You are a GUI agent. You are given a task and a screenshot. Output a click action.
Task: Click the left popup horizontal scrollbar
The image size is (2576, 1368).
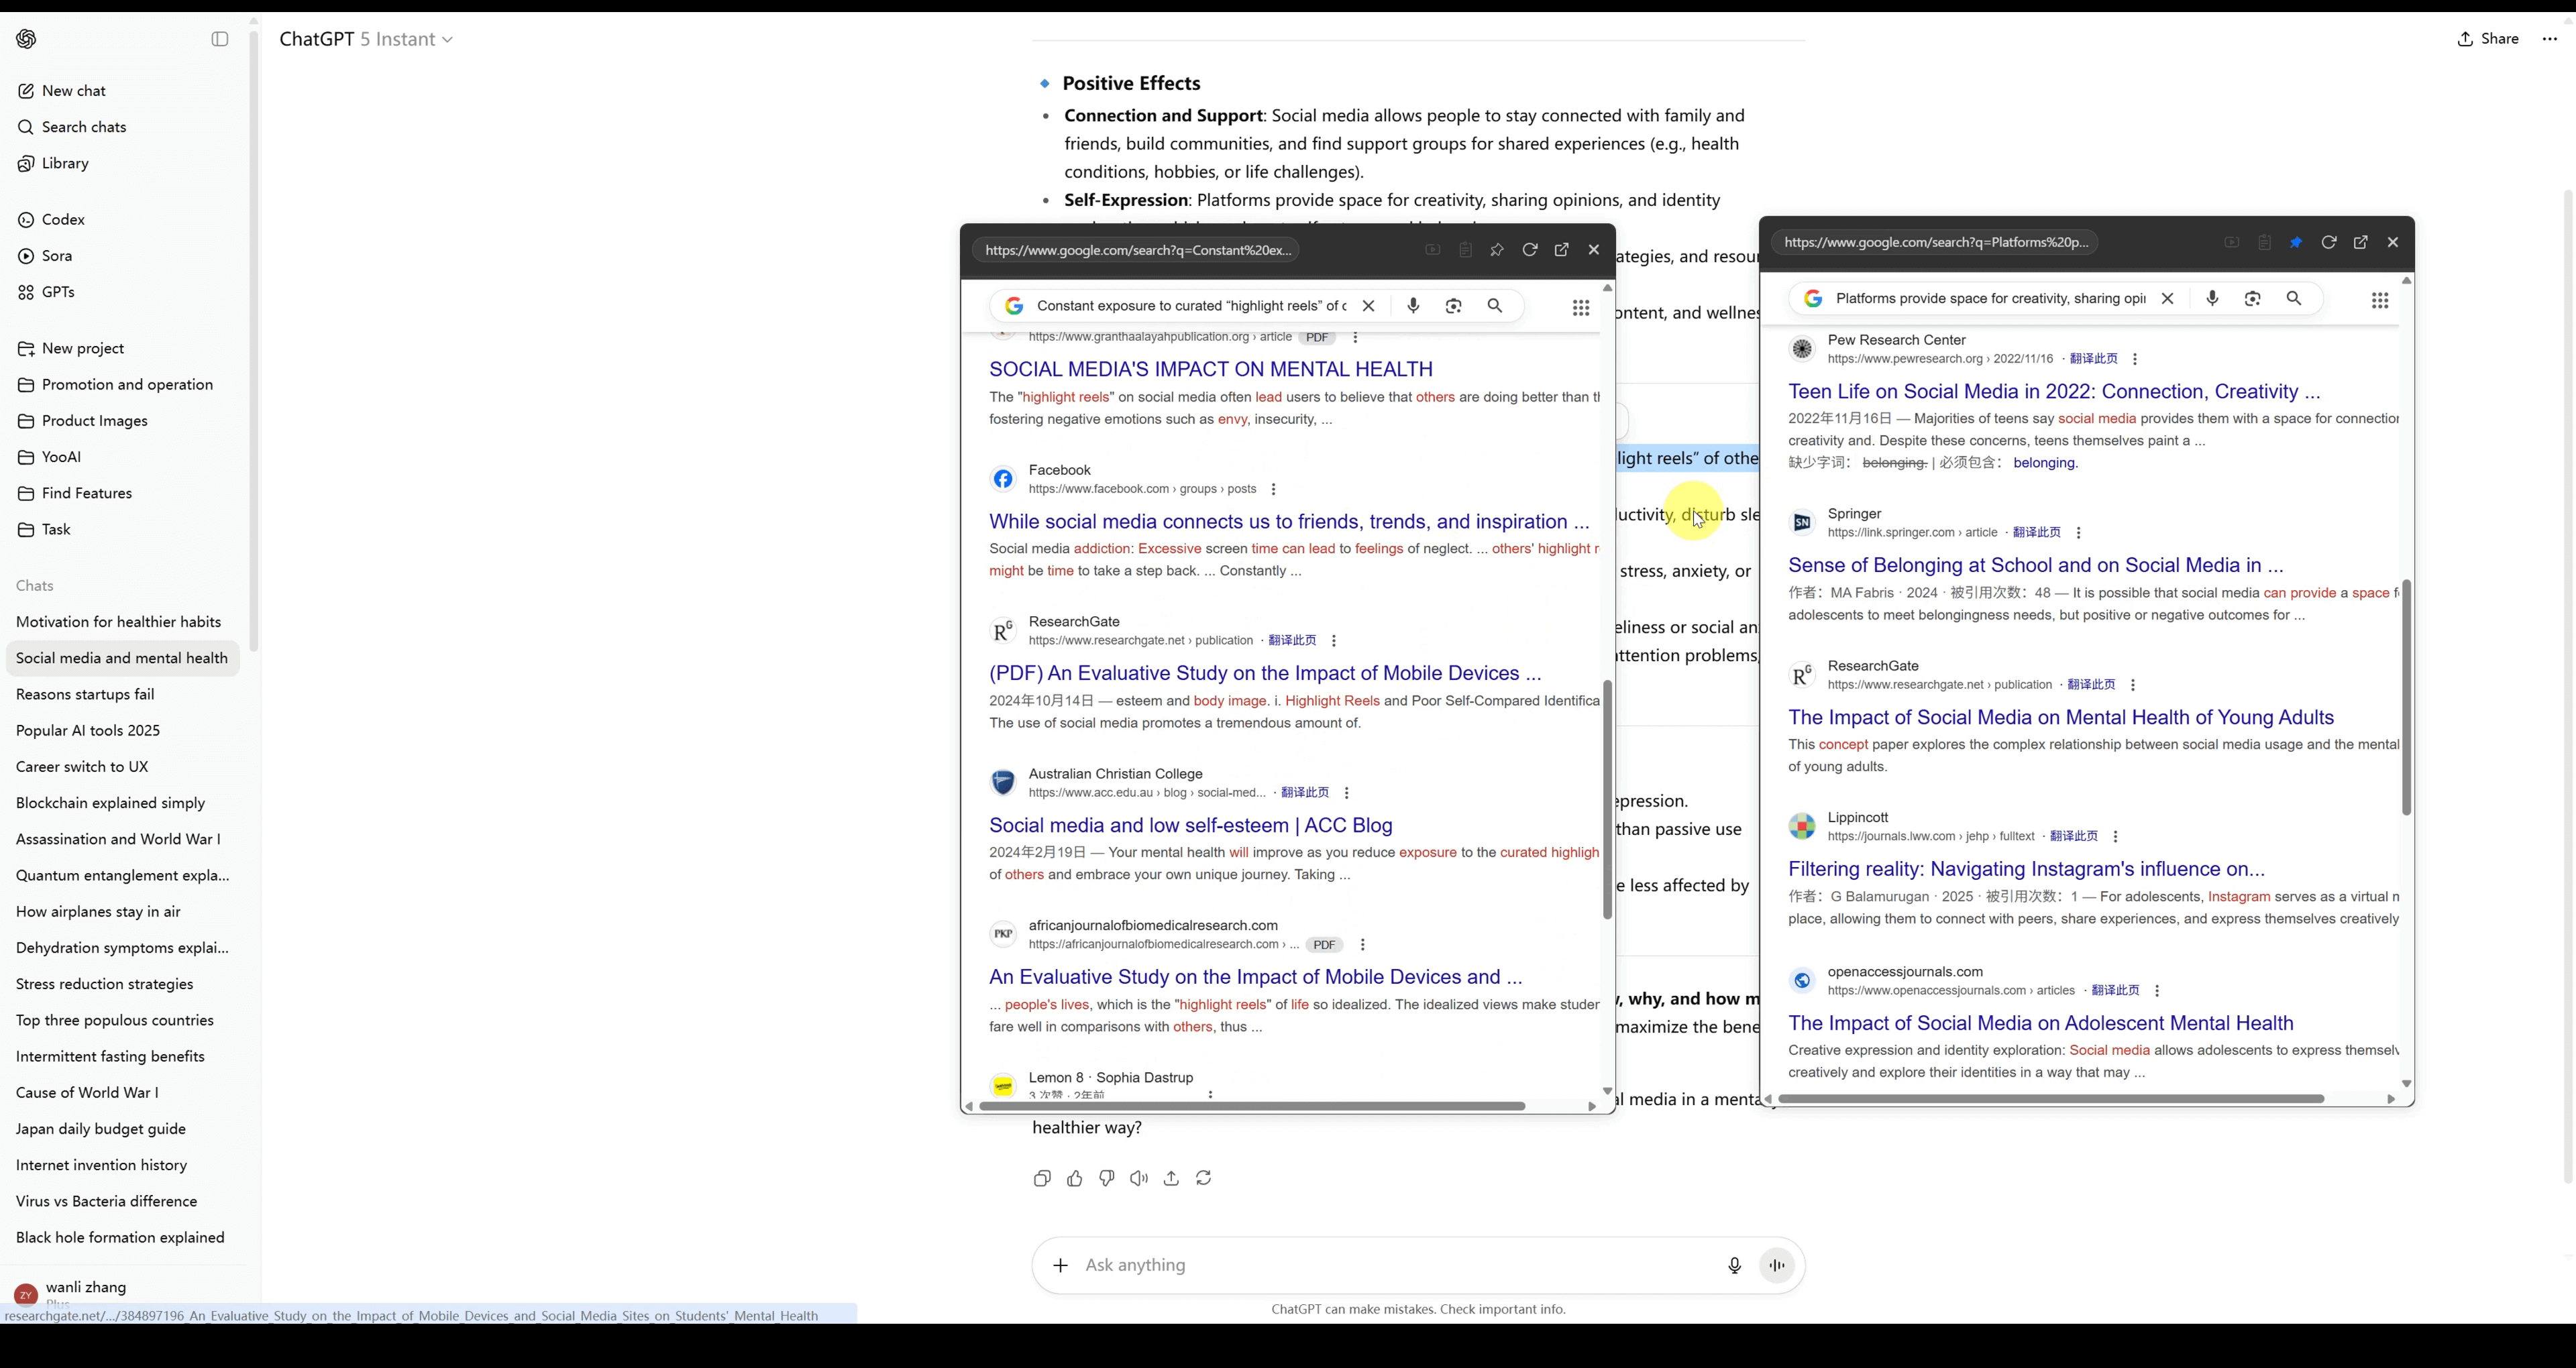1251,1106
